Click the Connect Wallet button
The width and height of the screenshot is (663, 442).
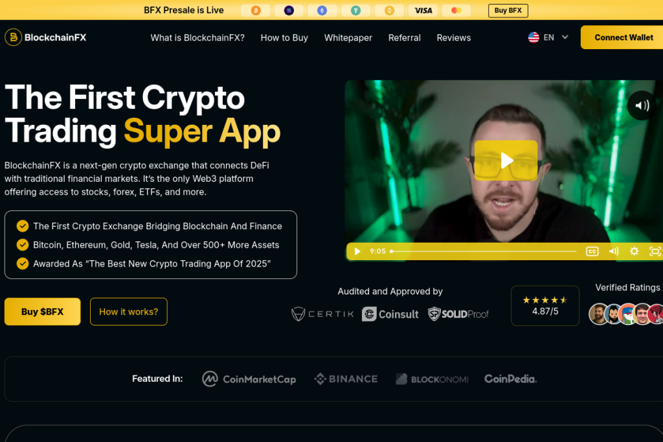click(624, 37)
